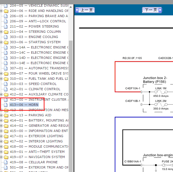
Task: Expand the 211-04 Steering Column folder
Action: pos(1,32)
